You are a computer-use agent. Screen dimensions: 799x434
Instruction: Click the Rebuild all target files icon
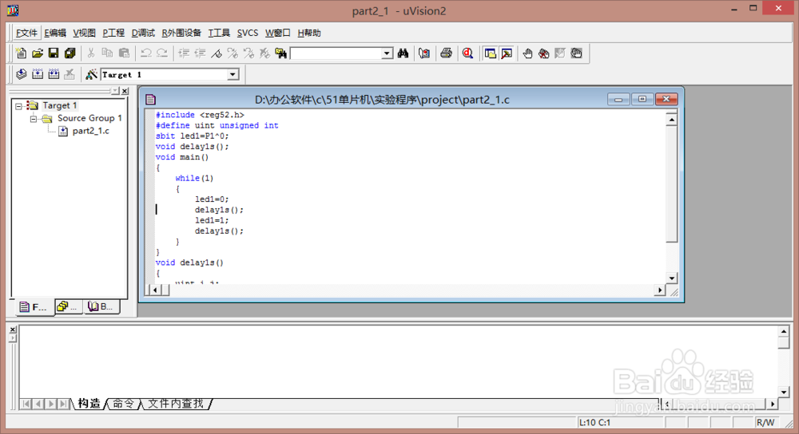click(54, 74)
